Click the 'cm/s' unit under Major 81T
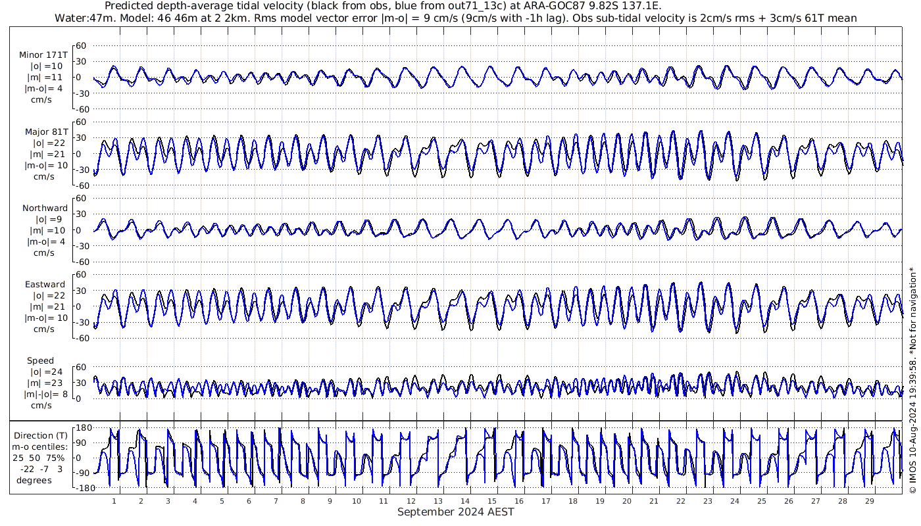 [45, 177]
